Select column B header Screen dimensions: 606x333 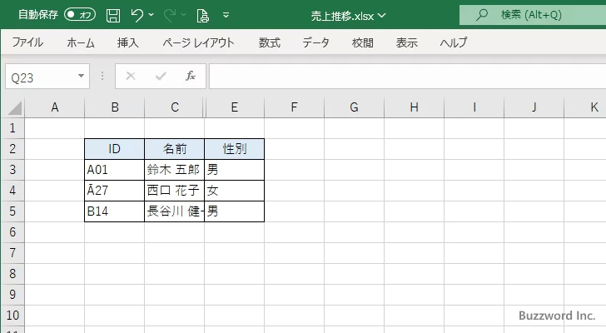click(x=114, y=107)
